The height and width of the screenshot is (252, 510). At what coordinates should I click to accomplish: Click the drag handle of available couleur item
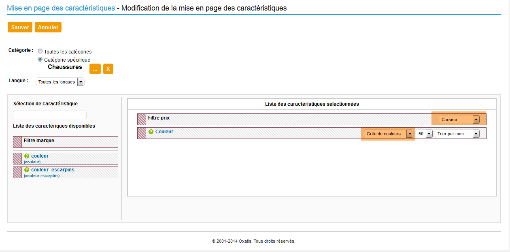point(17,158)
